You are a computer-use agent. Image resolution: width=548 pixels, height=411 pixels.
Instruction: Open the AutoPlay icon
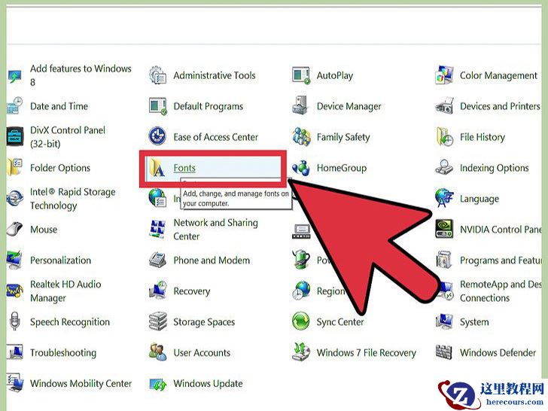[x=301, y=75]
